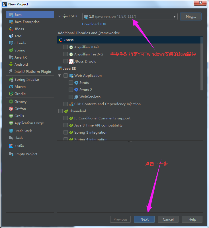Click the Arquillian JUnit alien icon
Screen dimensions: 209x228
(71, 47)
